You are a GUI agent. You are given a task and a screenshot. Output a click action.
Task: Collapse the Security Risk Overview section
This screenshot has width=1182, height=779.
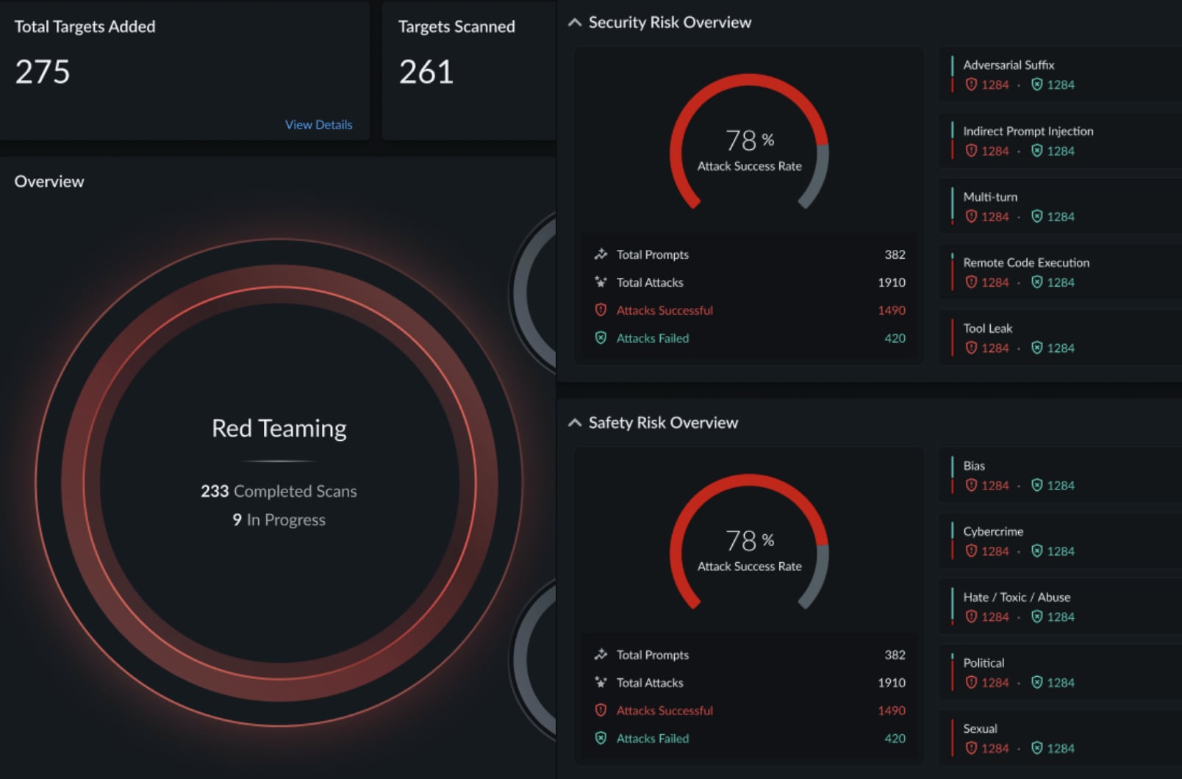pyautogui.click(x=574, y=23)
